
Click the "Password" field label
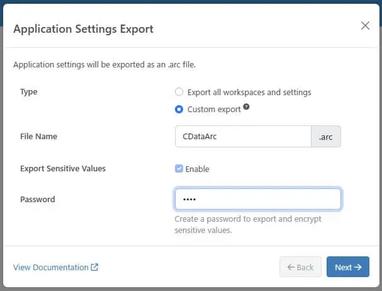(x=38, y=199)
